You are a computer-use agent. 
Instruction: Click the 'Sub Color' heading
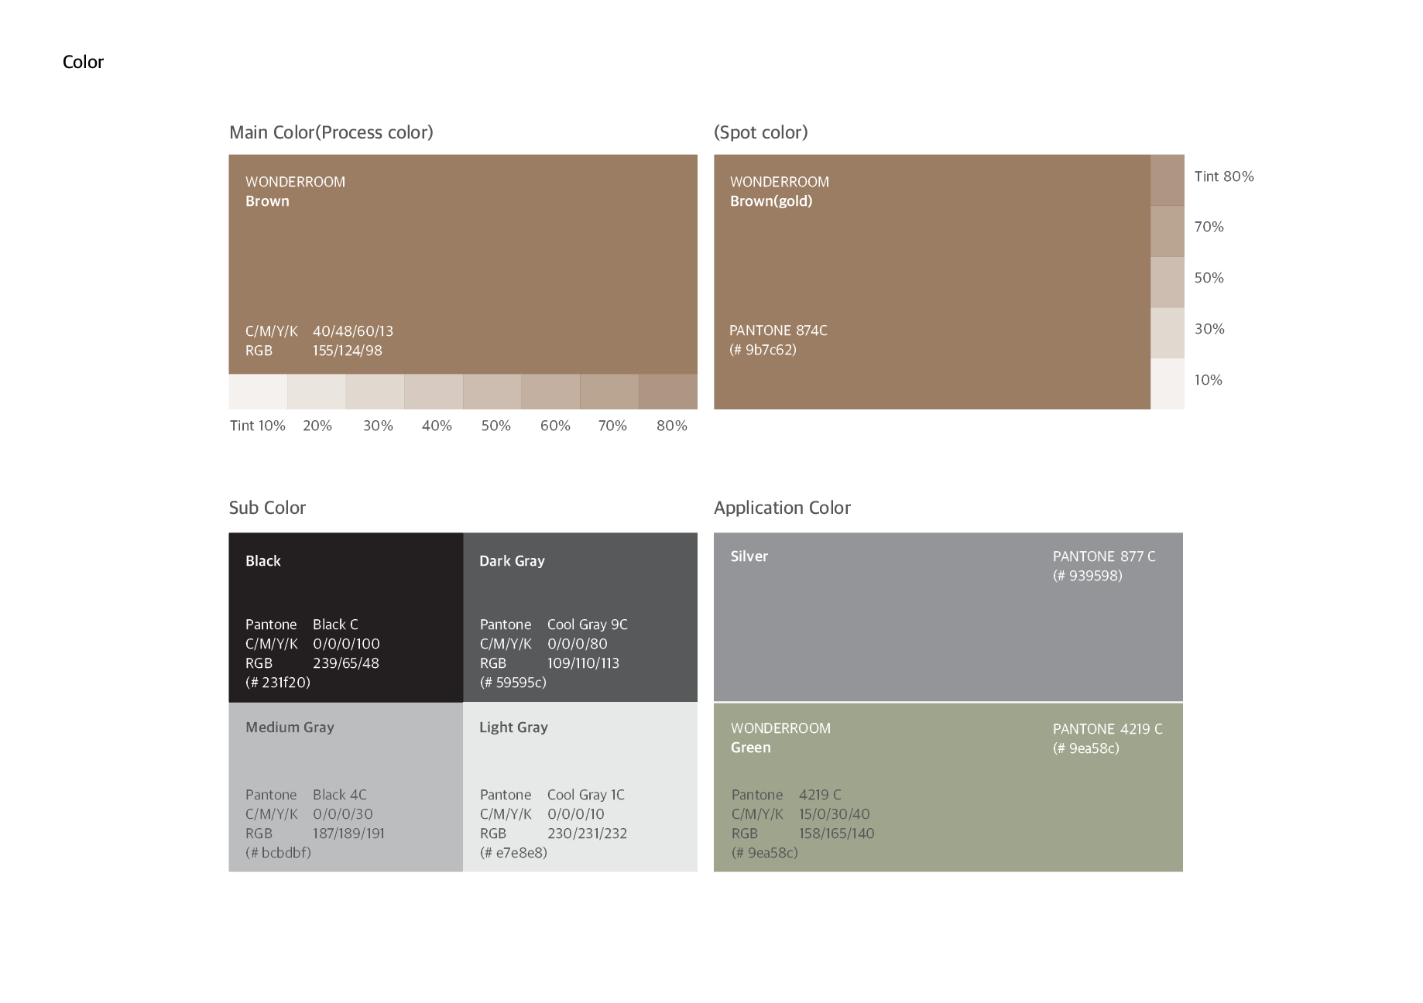pyautogui.click(x=267, y=508)
